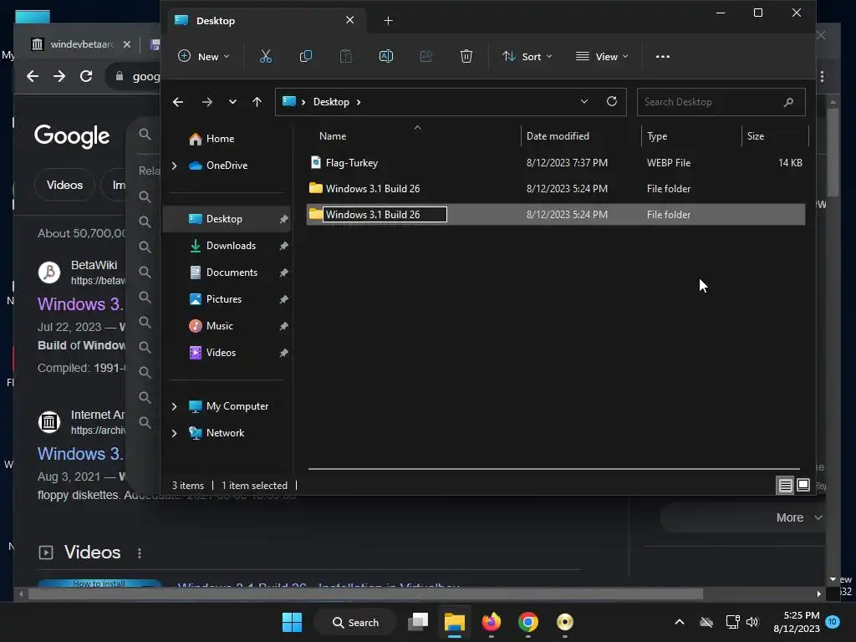The height and width of the screenshot is (642, 856).
Task: Open BetaWiki Windows 3 result link
Action: click(79, 304)
